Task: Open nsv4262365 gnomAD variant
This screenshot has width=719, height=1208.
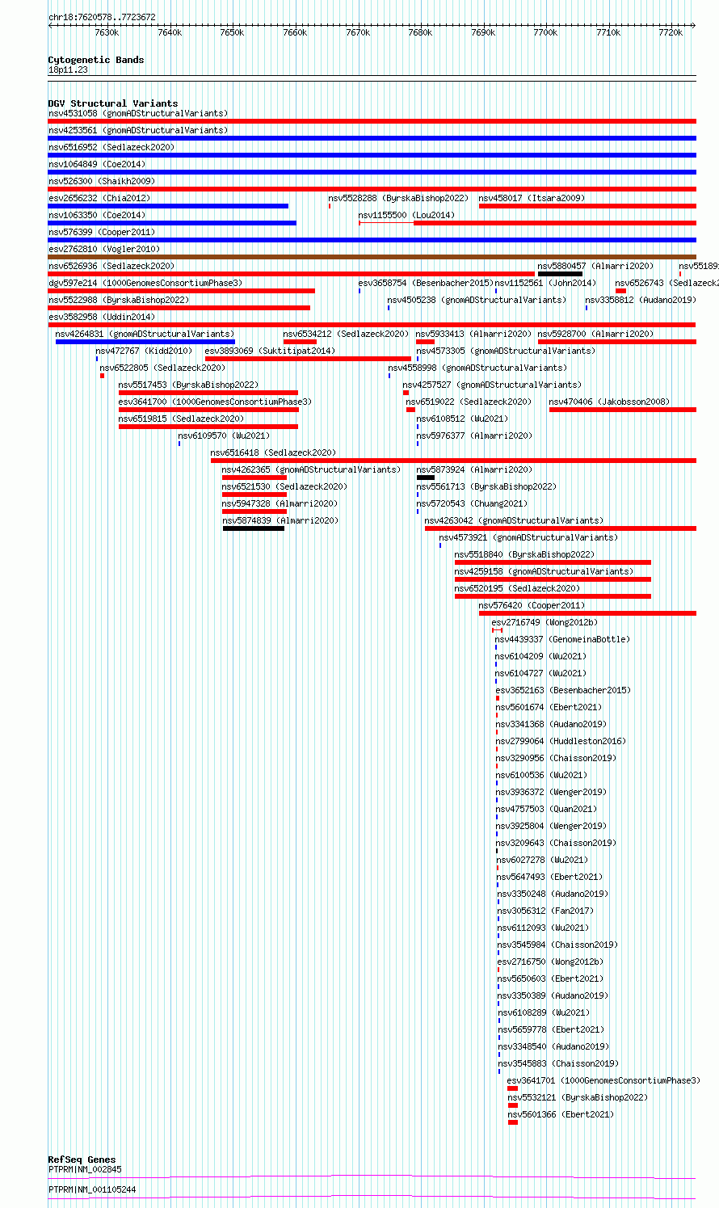Action: (311, 469)
